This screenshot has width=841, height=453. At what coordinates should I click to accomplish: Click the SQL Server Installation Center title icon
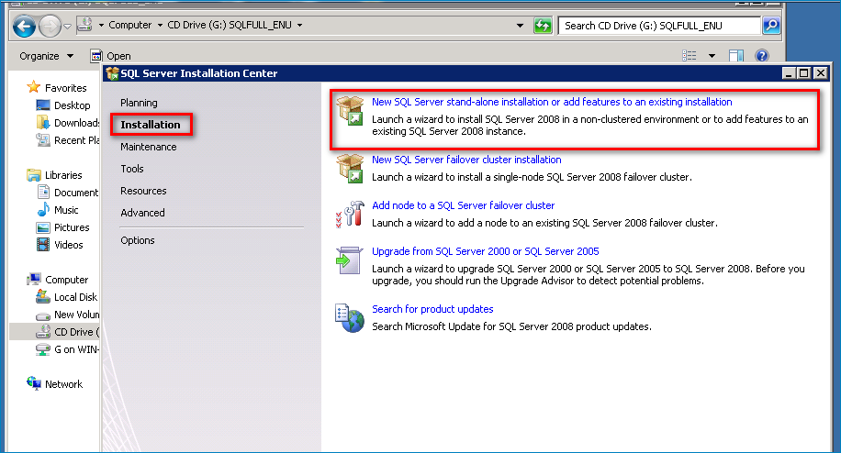(x=112, y=73)
